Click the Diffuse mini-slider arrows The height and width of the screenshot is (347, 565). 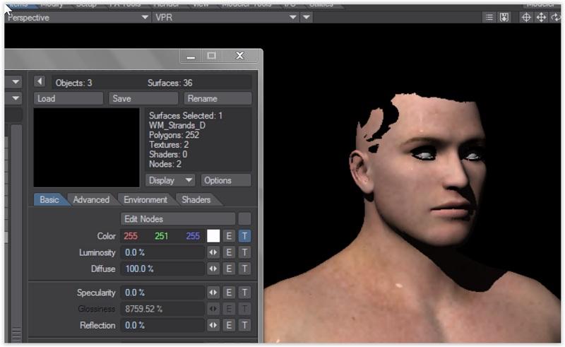[213, 269]
